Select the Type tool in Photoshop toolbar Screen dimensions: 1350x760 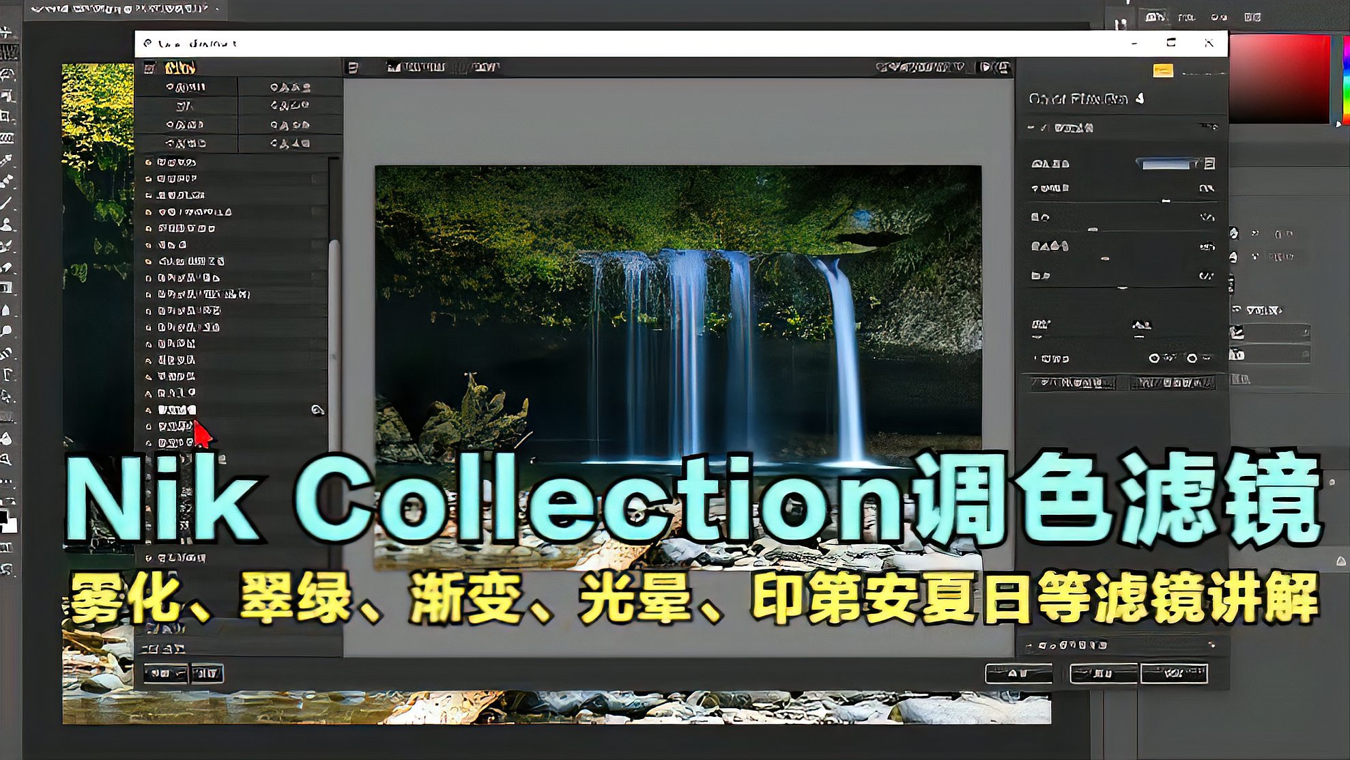tap(7, 374)
